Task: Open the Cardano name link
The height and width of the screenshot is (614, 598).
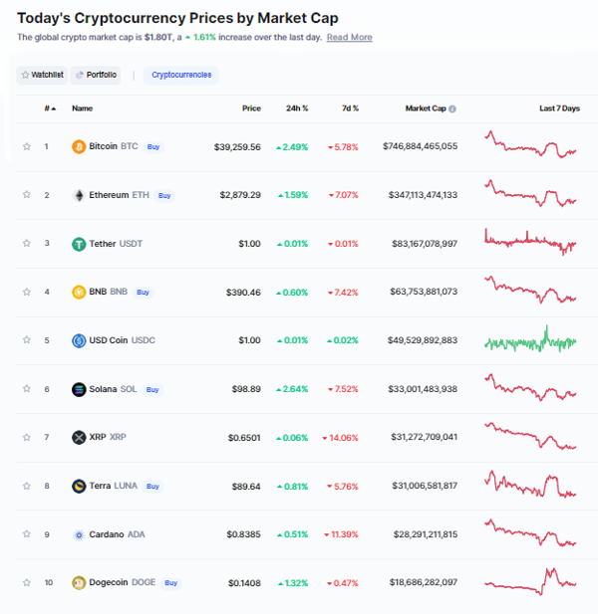Action: pos(107,534)
